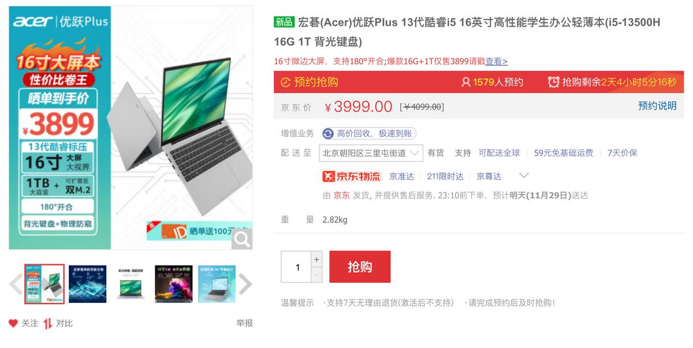Open the 查看> promotion link
693x348 pixels.
497,61
